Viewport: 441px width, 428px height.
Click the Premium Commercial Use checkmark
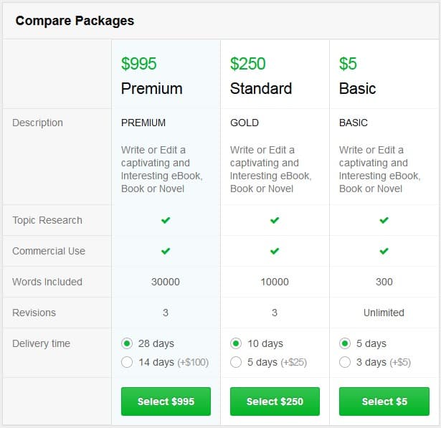coord(166,251)
